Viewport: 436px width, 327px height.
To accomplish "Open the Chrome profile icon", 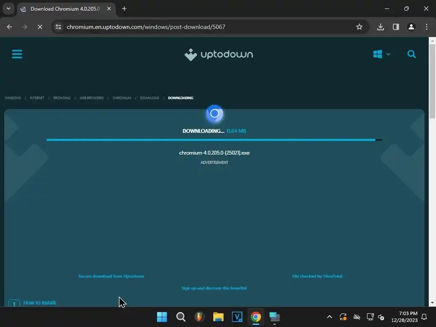I will click(411, 27).
